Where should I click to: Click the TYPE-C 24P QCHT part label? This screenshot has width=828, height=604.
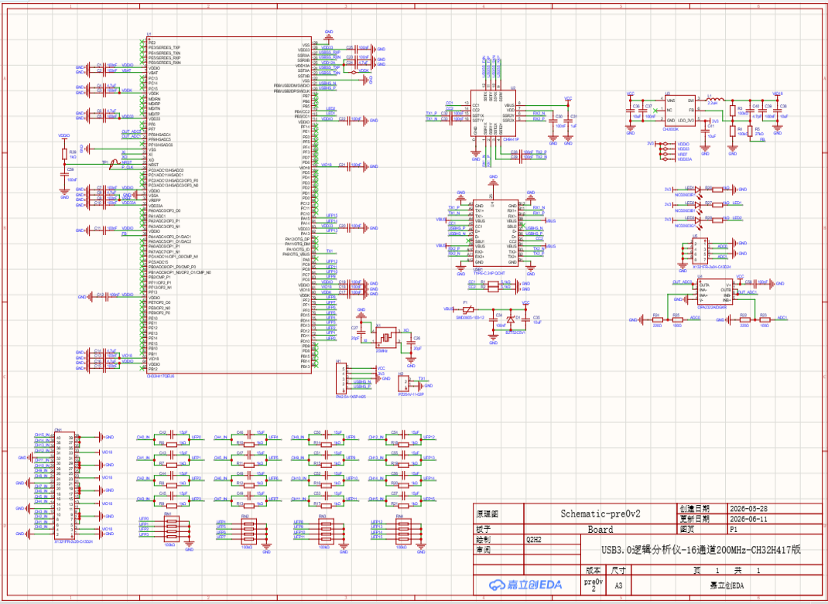(488, 273)
